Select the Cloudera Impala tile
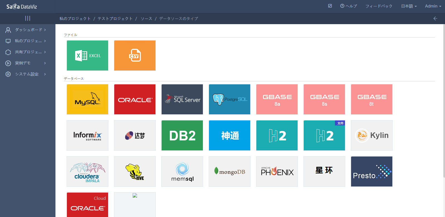Viewport: 445px width, 217px height. click(x=87, y=171)
